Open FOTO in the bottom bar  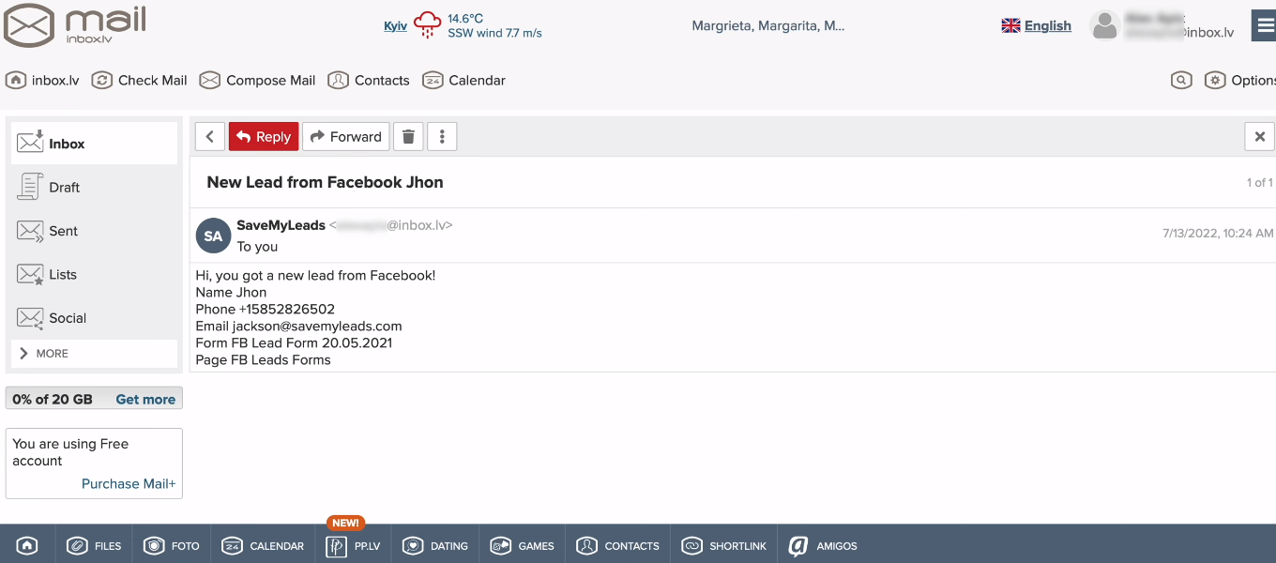(172, 546)
